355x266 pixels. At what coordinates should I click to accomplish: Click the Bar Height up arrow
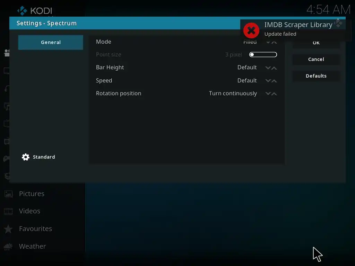(x=274, y=68)
